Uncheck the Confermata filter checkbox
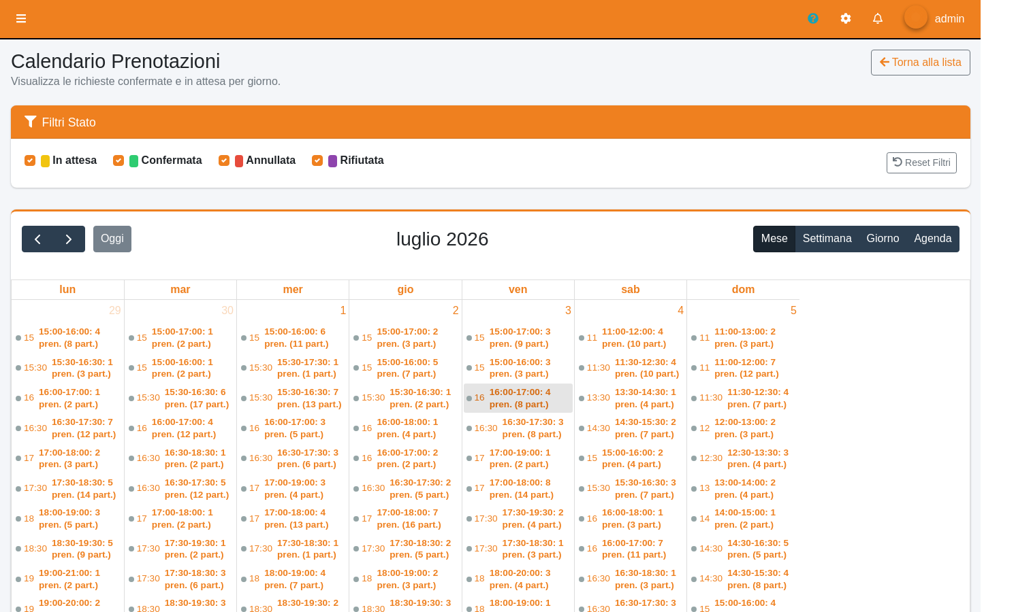Screen dimensions: 1031x612 pyautogui.click(x=118, y=160)
